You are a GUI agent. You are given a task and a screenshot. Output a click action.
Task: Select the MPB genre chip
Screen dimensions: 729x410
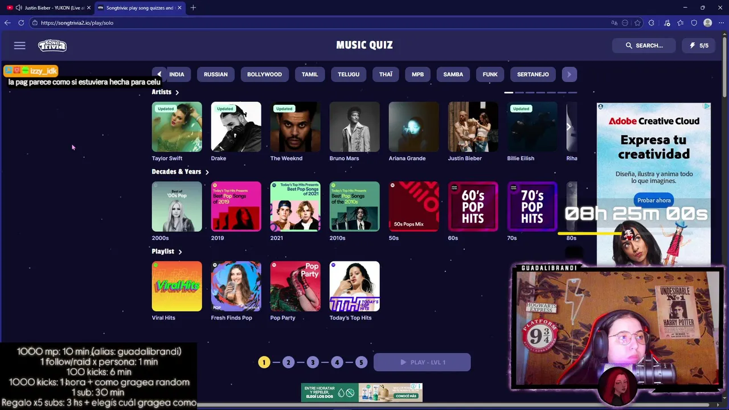(417, 75)
